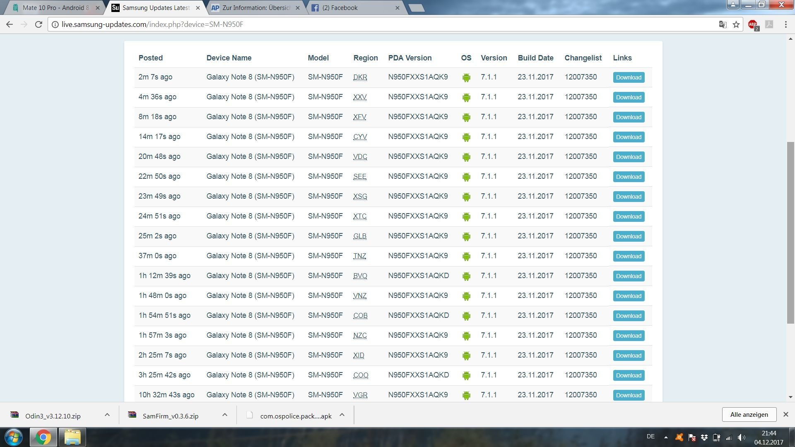Click the Android icon in the BVO row
This screenshot has height=447, width=795.
point(466,276)
